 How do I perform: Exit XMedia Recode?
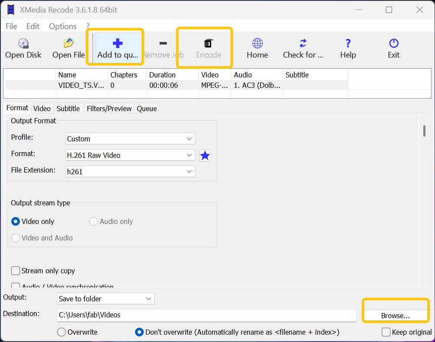393,48
